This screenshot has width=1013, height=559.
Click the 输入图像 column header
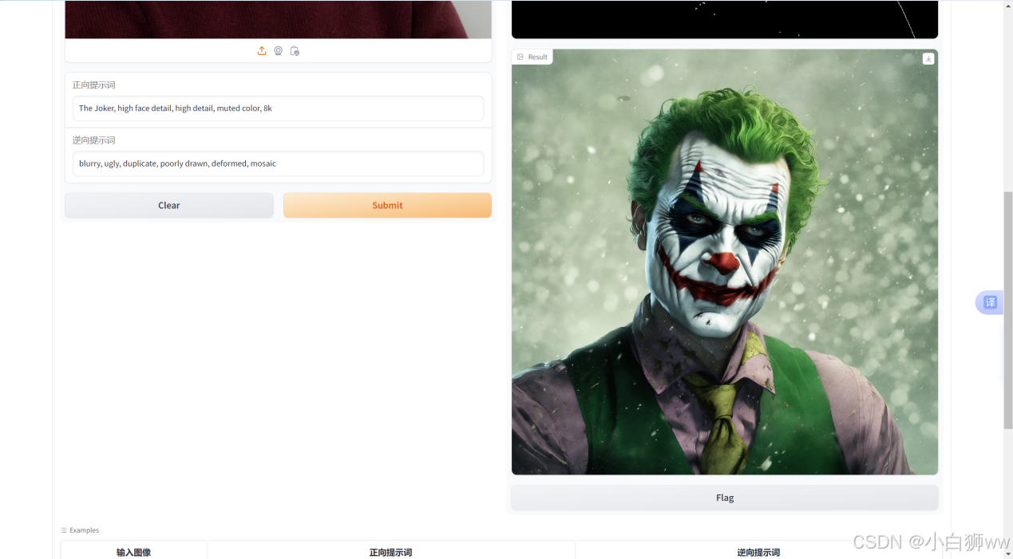(133, 552)
